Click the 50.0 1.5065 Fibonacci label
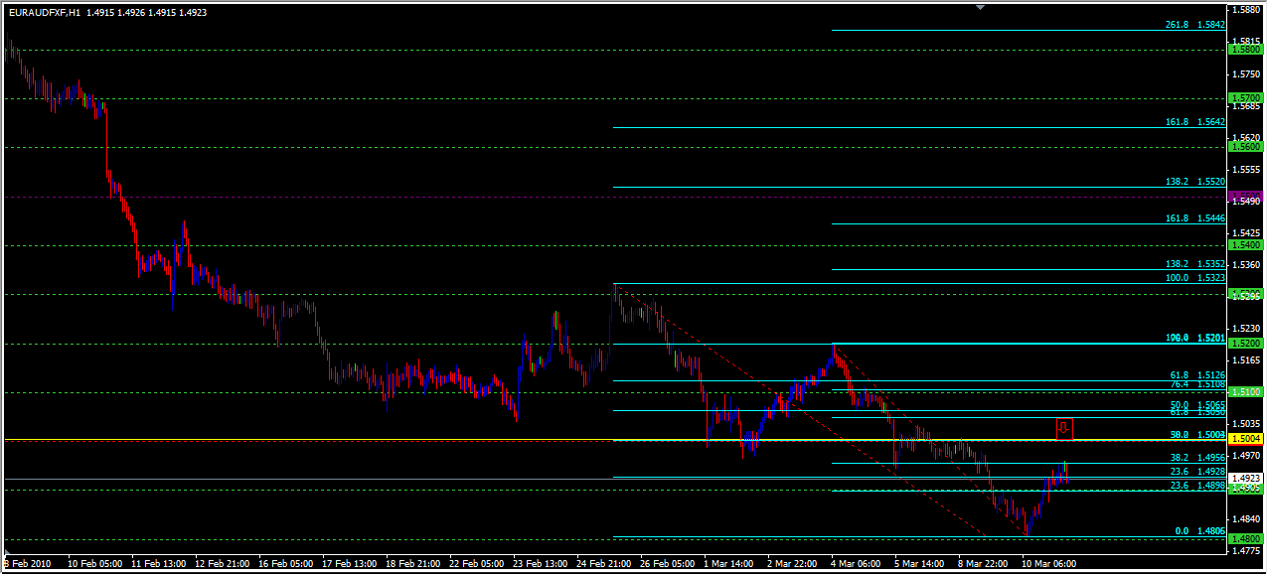Screen dimensions: 1267x574 1196,405
